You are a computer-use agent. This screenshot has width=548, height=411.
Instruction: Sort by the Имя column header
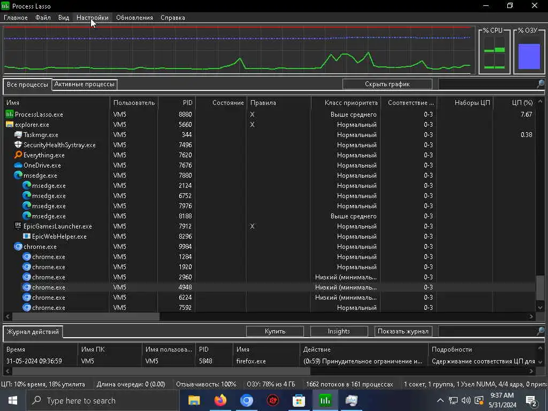point(57,103)
